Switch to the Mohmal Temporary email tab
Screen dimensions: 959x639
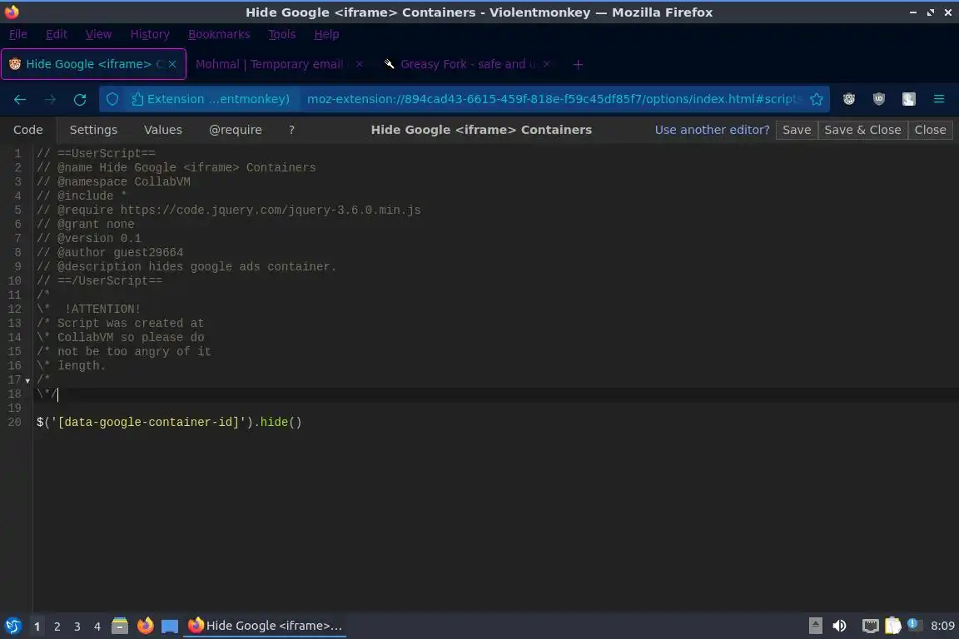269,64
